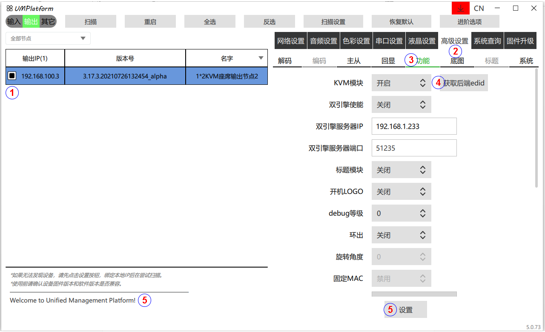Open the KVM模块 dropdown
545x332 pixels.
401,83
